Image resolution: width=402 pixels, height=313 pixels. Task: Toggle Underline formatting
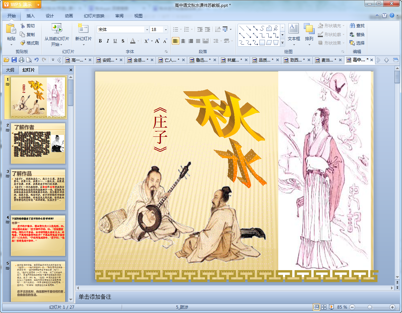[115, 41]
